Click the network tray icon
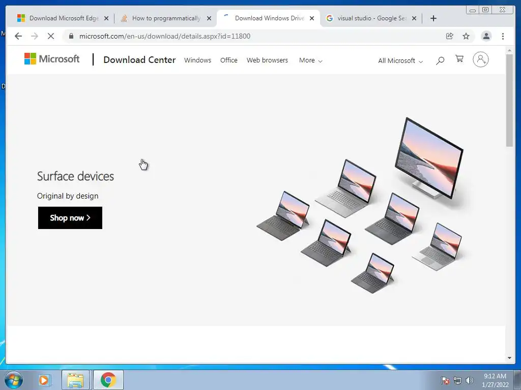521x390 pixels. (x=457, y=380)
